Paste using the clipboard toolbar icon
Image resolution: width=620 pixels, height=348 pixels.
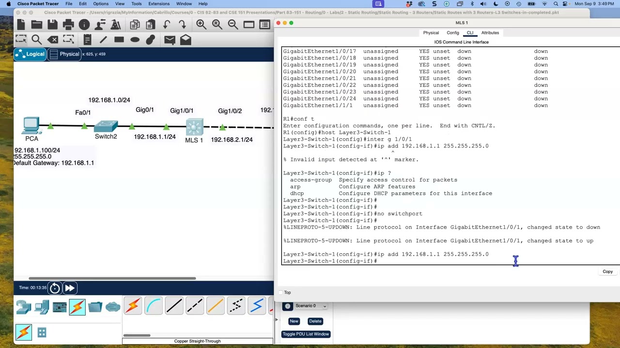pyautogui.click(x=151, y=24)
